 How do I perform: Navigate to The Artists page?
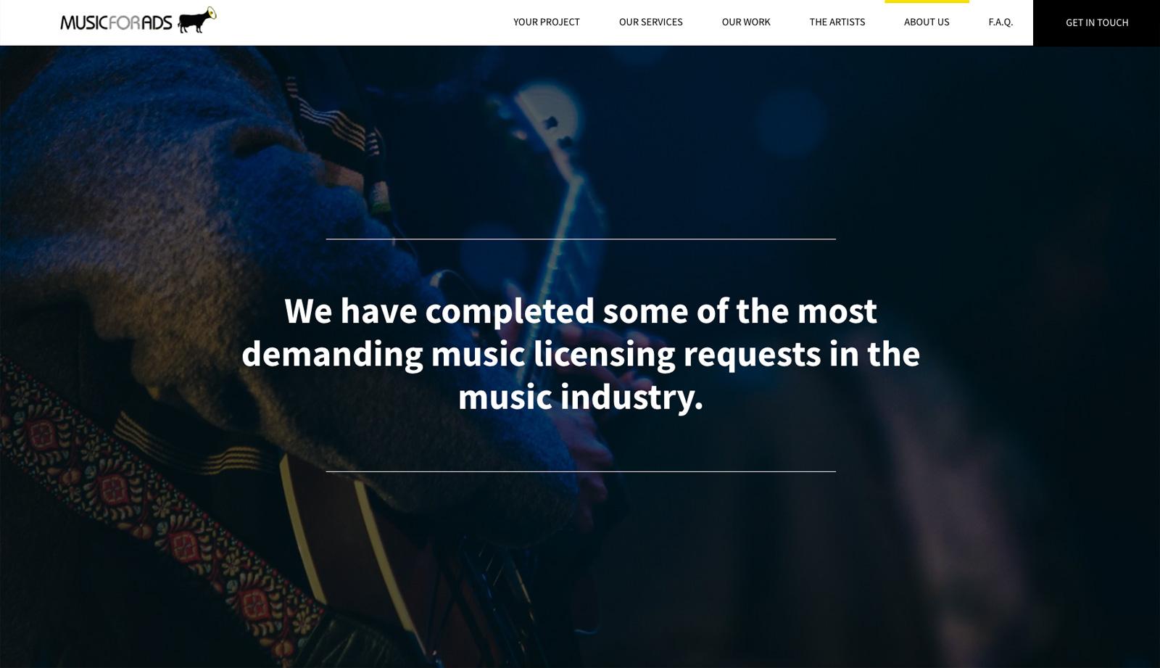tap(837, 22)
